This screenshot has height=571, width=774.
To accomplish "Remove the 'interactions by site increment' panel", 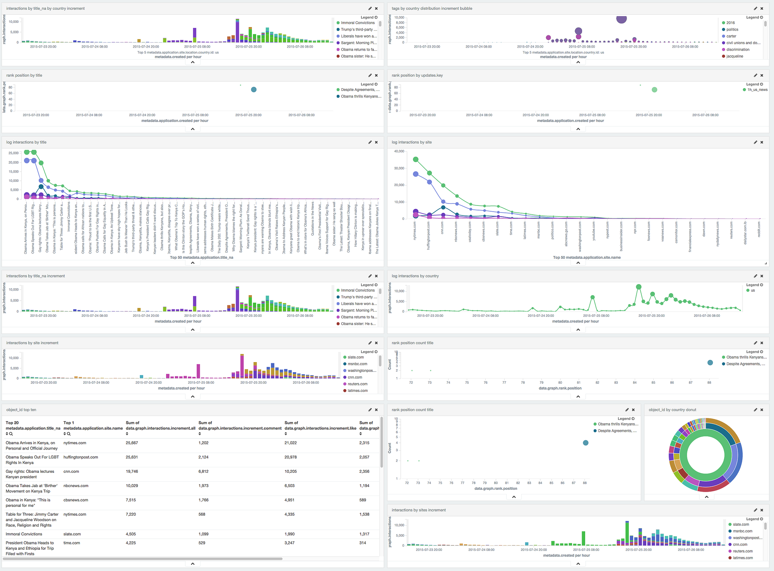I will point(376,343).
